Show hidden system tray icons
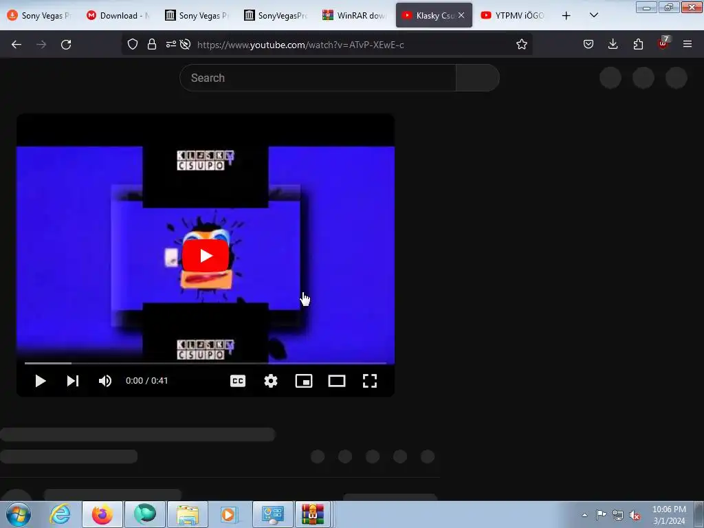 (584, 515)
